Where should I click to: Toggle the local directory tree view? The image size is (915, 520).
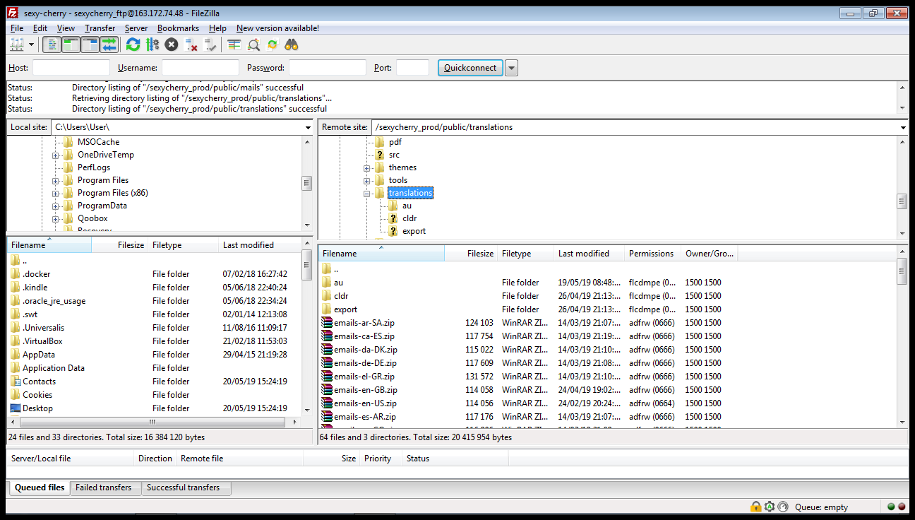click(x=71, y=45)
